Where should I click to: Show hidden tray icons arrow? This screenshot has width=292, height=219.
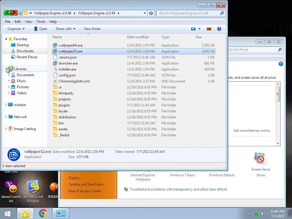coord(249,214)
